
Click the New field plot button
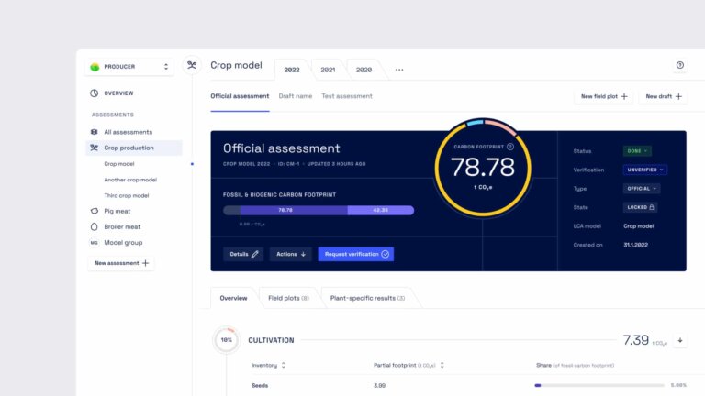[604, 96]
